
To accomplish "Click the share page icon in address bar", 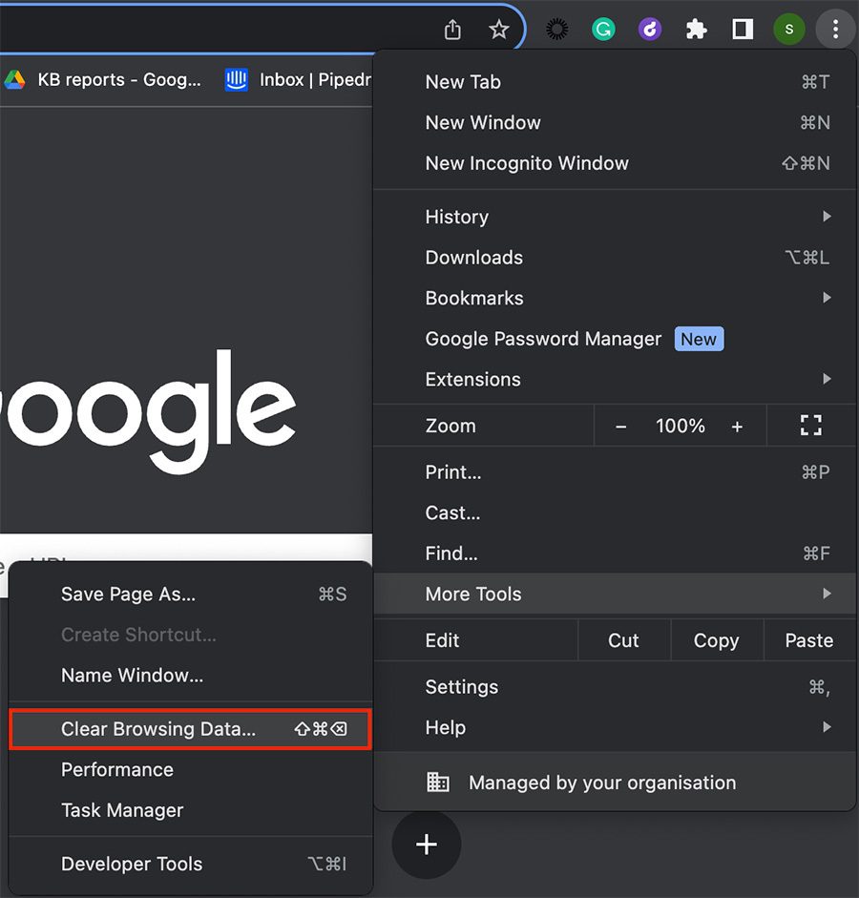I will [452, 30].
